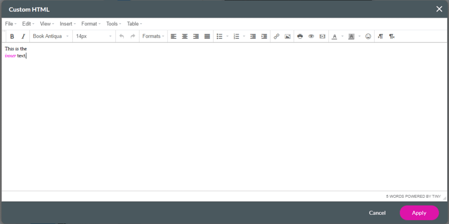
Task: Click the Cancel button
Action: [x=377, y=213]
